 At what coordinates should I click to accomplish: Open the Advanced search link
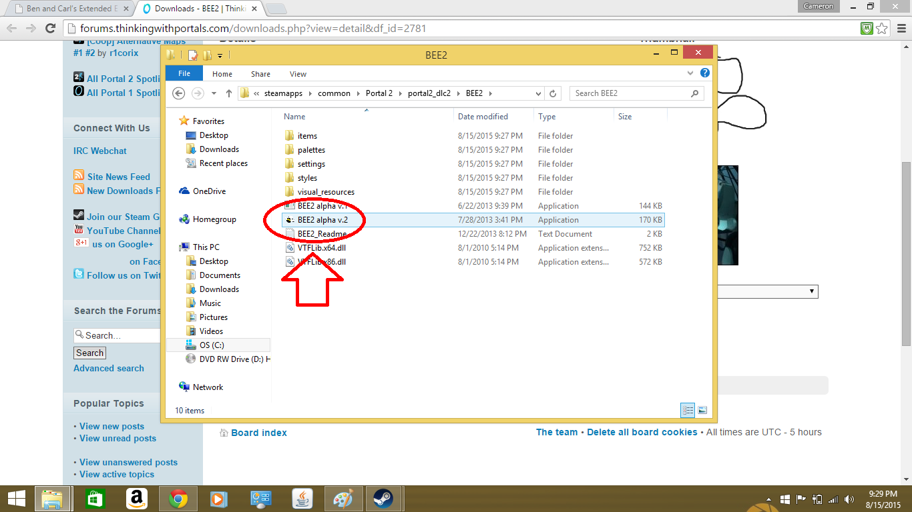point(109,368)
